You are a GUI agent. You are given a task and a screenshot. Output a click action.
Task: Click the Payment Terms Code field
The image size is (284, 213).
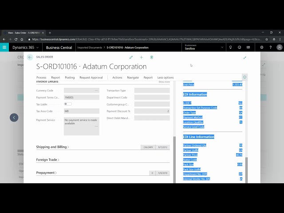click(x=82, y=97)
